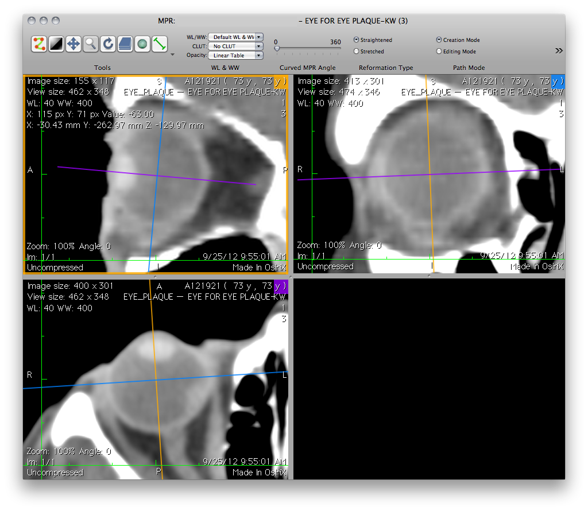Enable Editing Mode for the path
This screenshot has height=511, width=588.
pos(439,52)
